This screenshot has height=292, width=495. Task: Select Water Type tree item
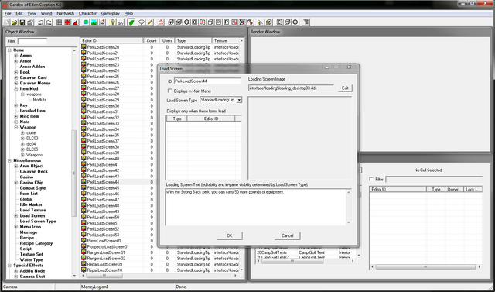tap(31, 259)
